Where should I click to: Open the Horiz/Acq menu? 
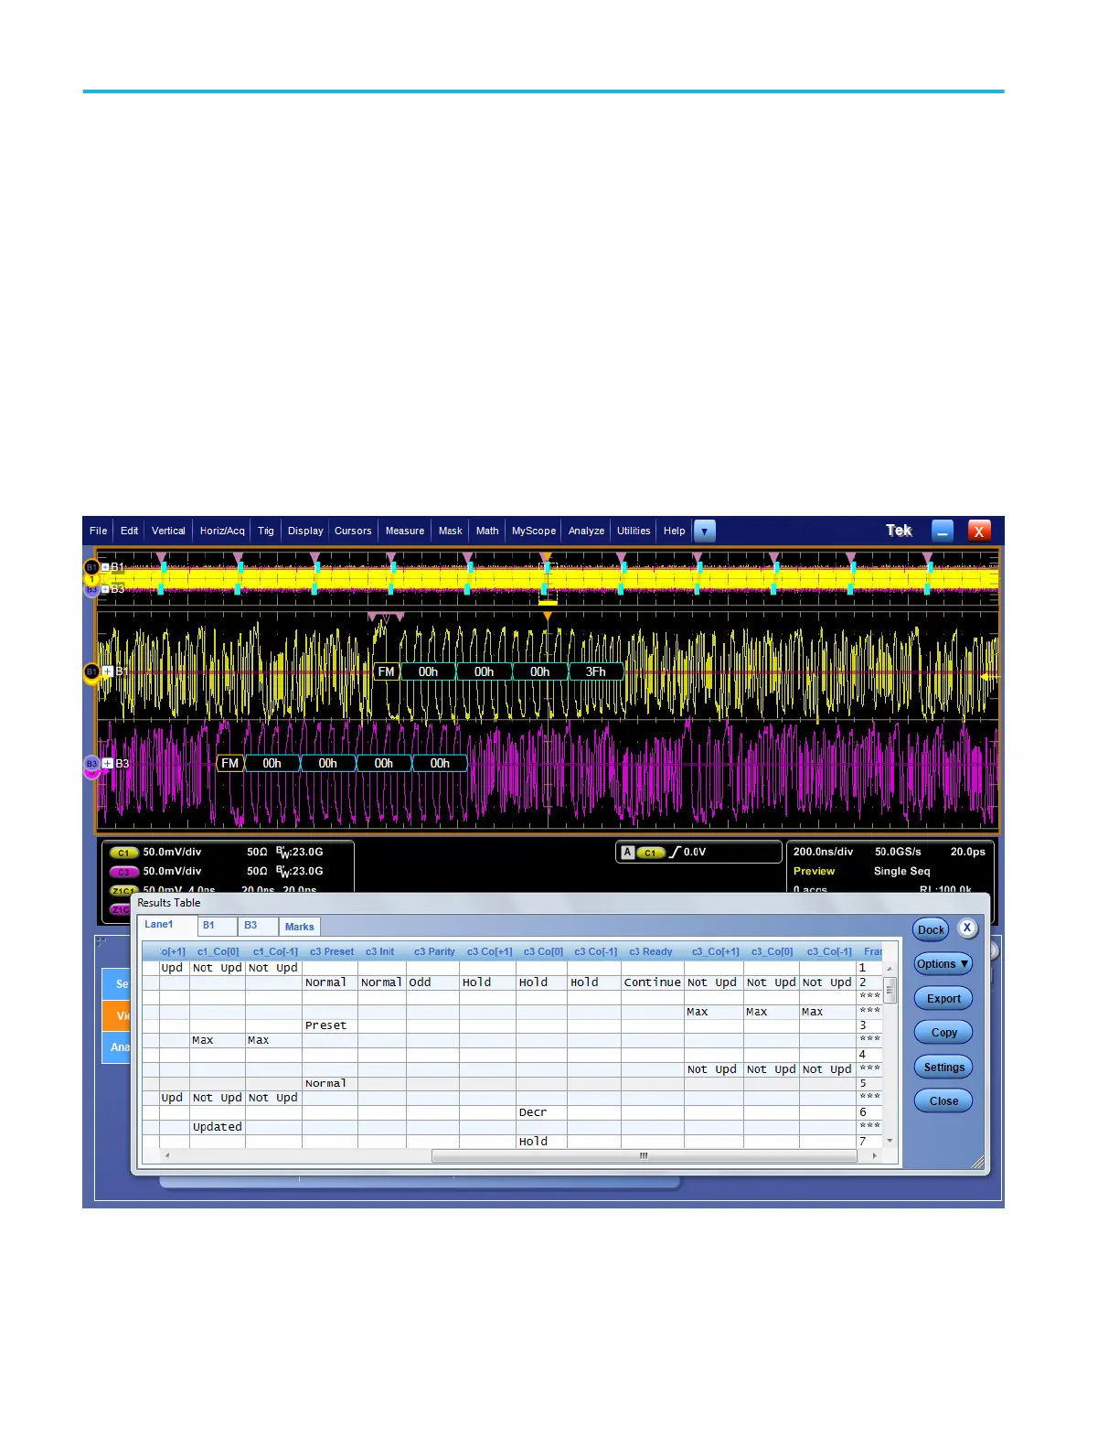pos(222,531)
